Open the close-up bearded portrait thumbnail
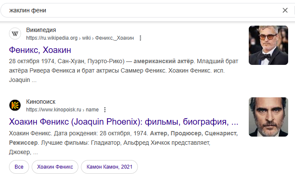Image resolution: width=295 pixels, height=178 pixels. coord(268,117)
